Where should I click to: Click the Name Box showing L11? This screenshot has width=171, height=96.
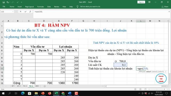point(6,11)
